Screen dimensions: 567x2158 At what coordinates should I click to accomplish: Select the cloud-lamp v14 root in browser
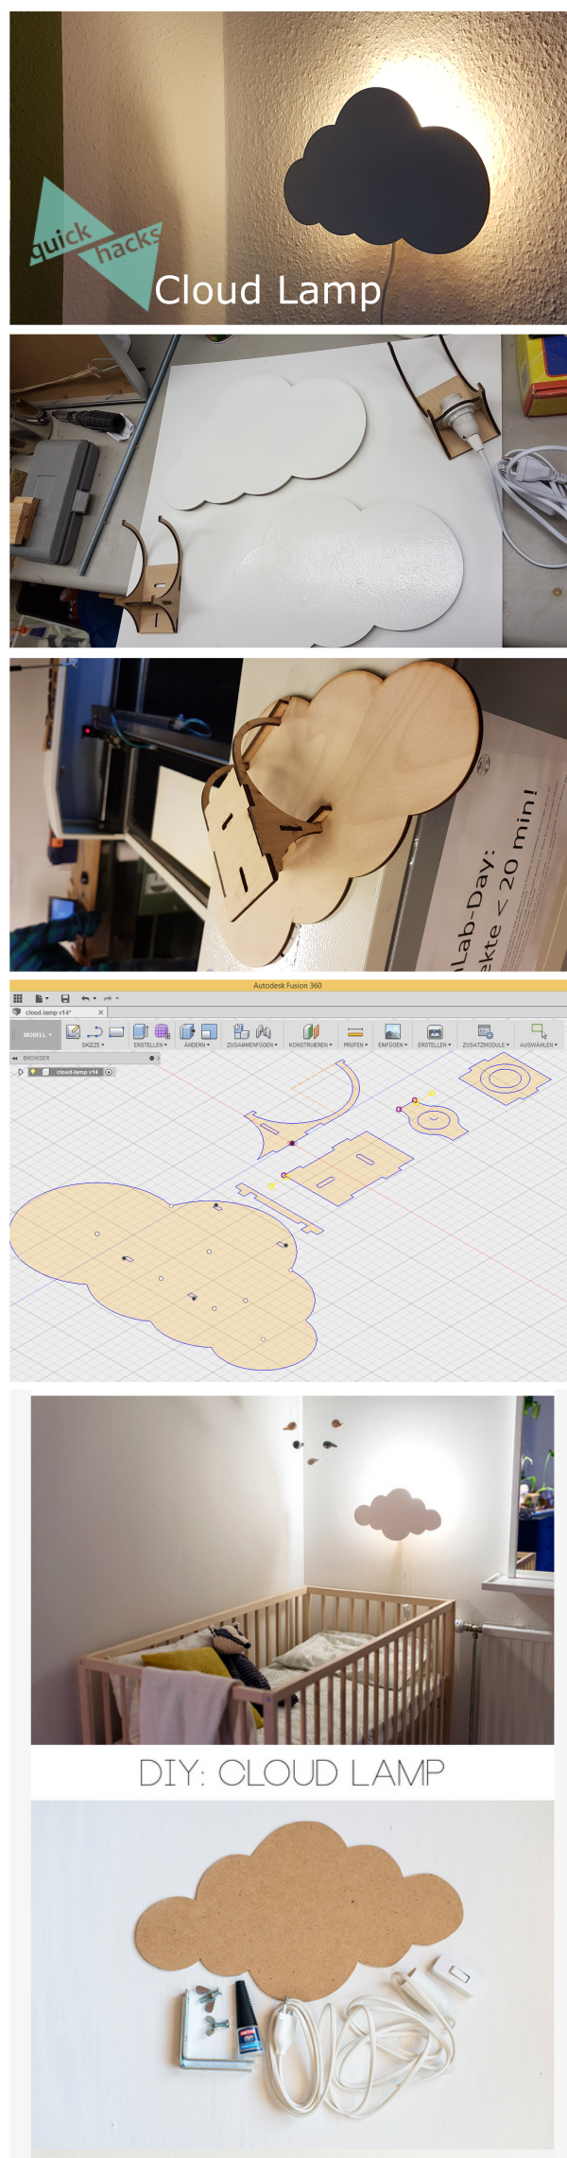click(x=77, y=1072)
